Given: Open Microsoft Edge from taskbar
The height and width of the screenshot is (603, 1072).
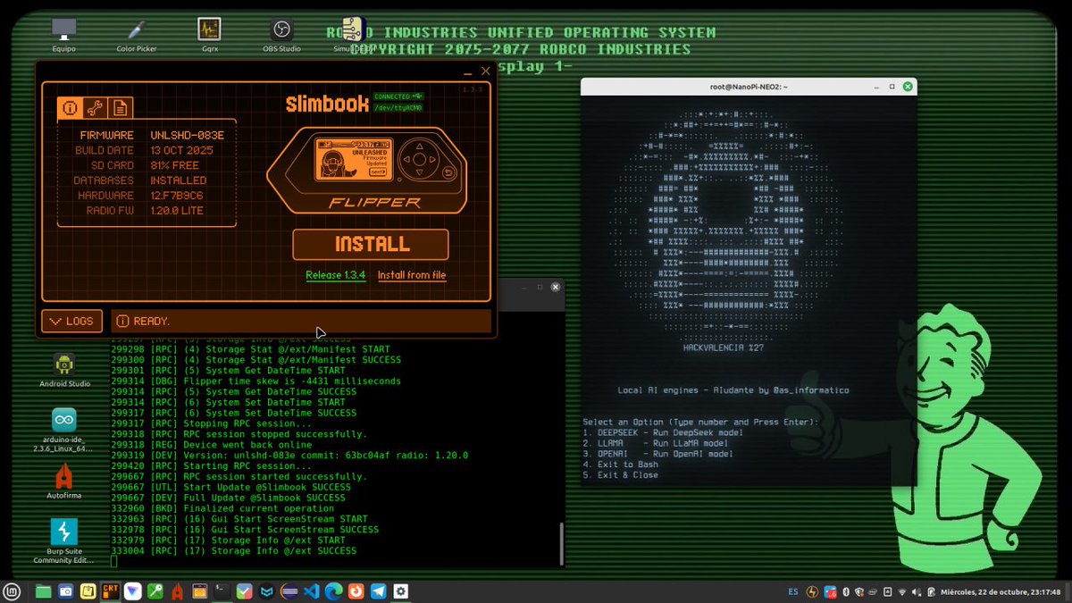Looking at the screenshot, I should point(333,591).
